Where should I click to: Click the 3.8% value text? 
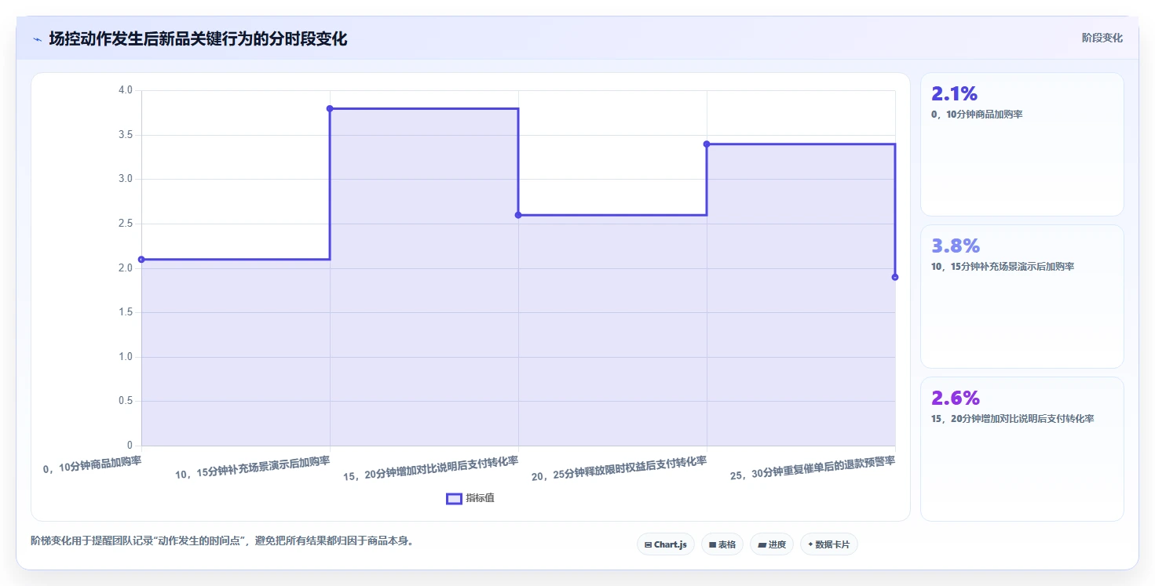[955, 246]
